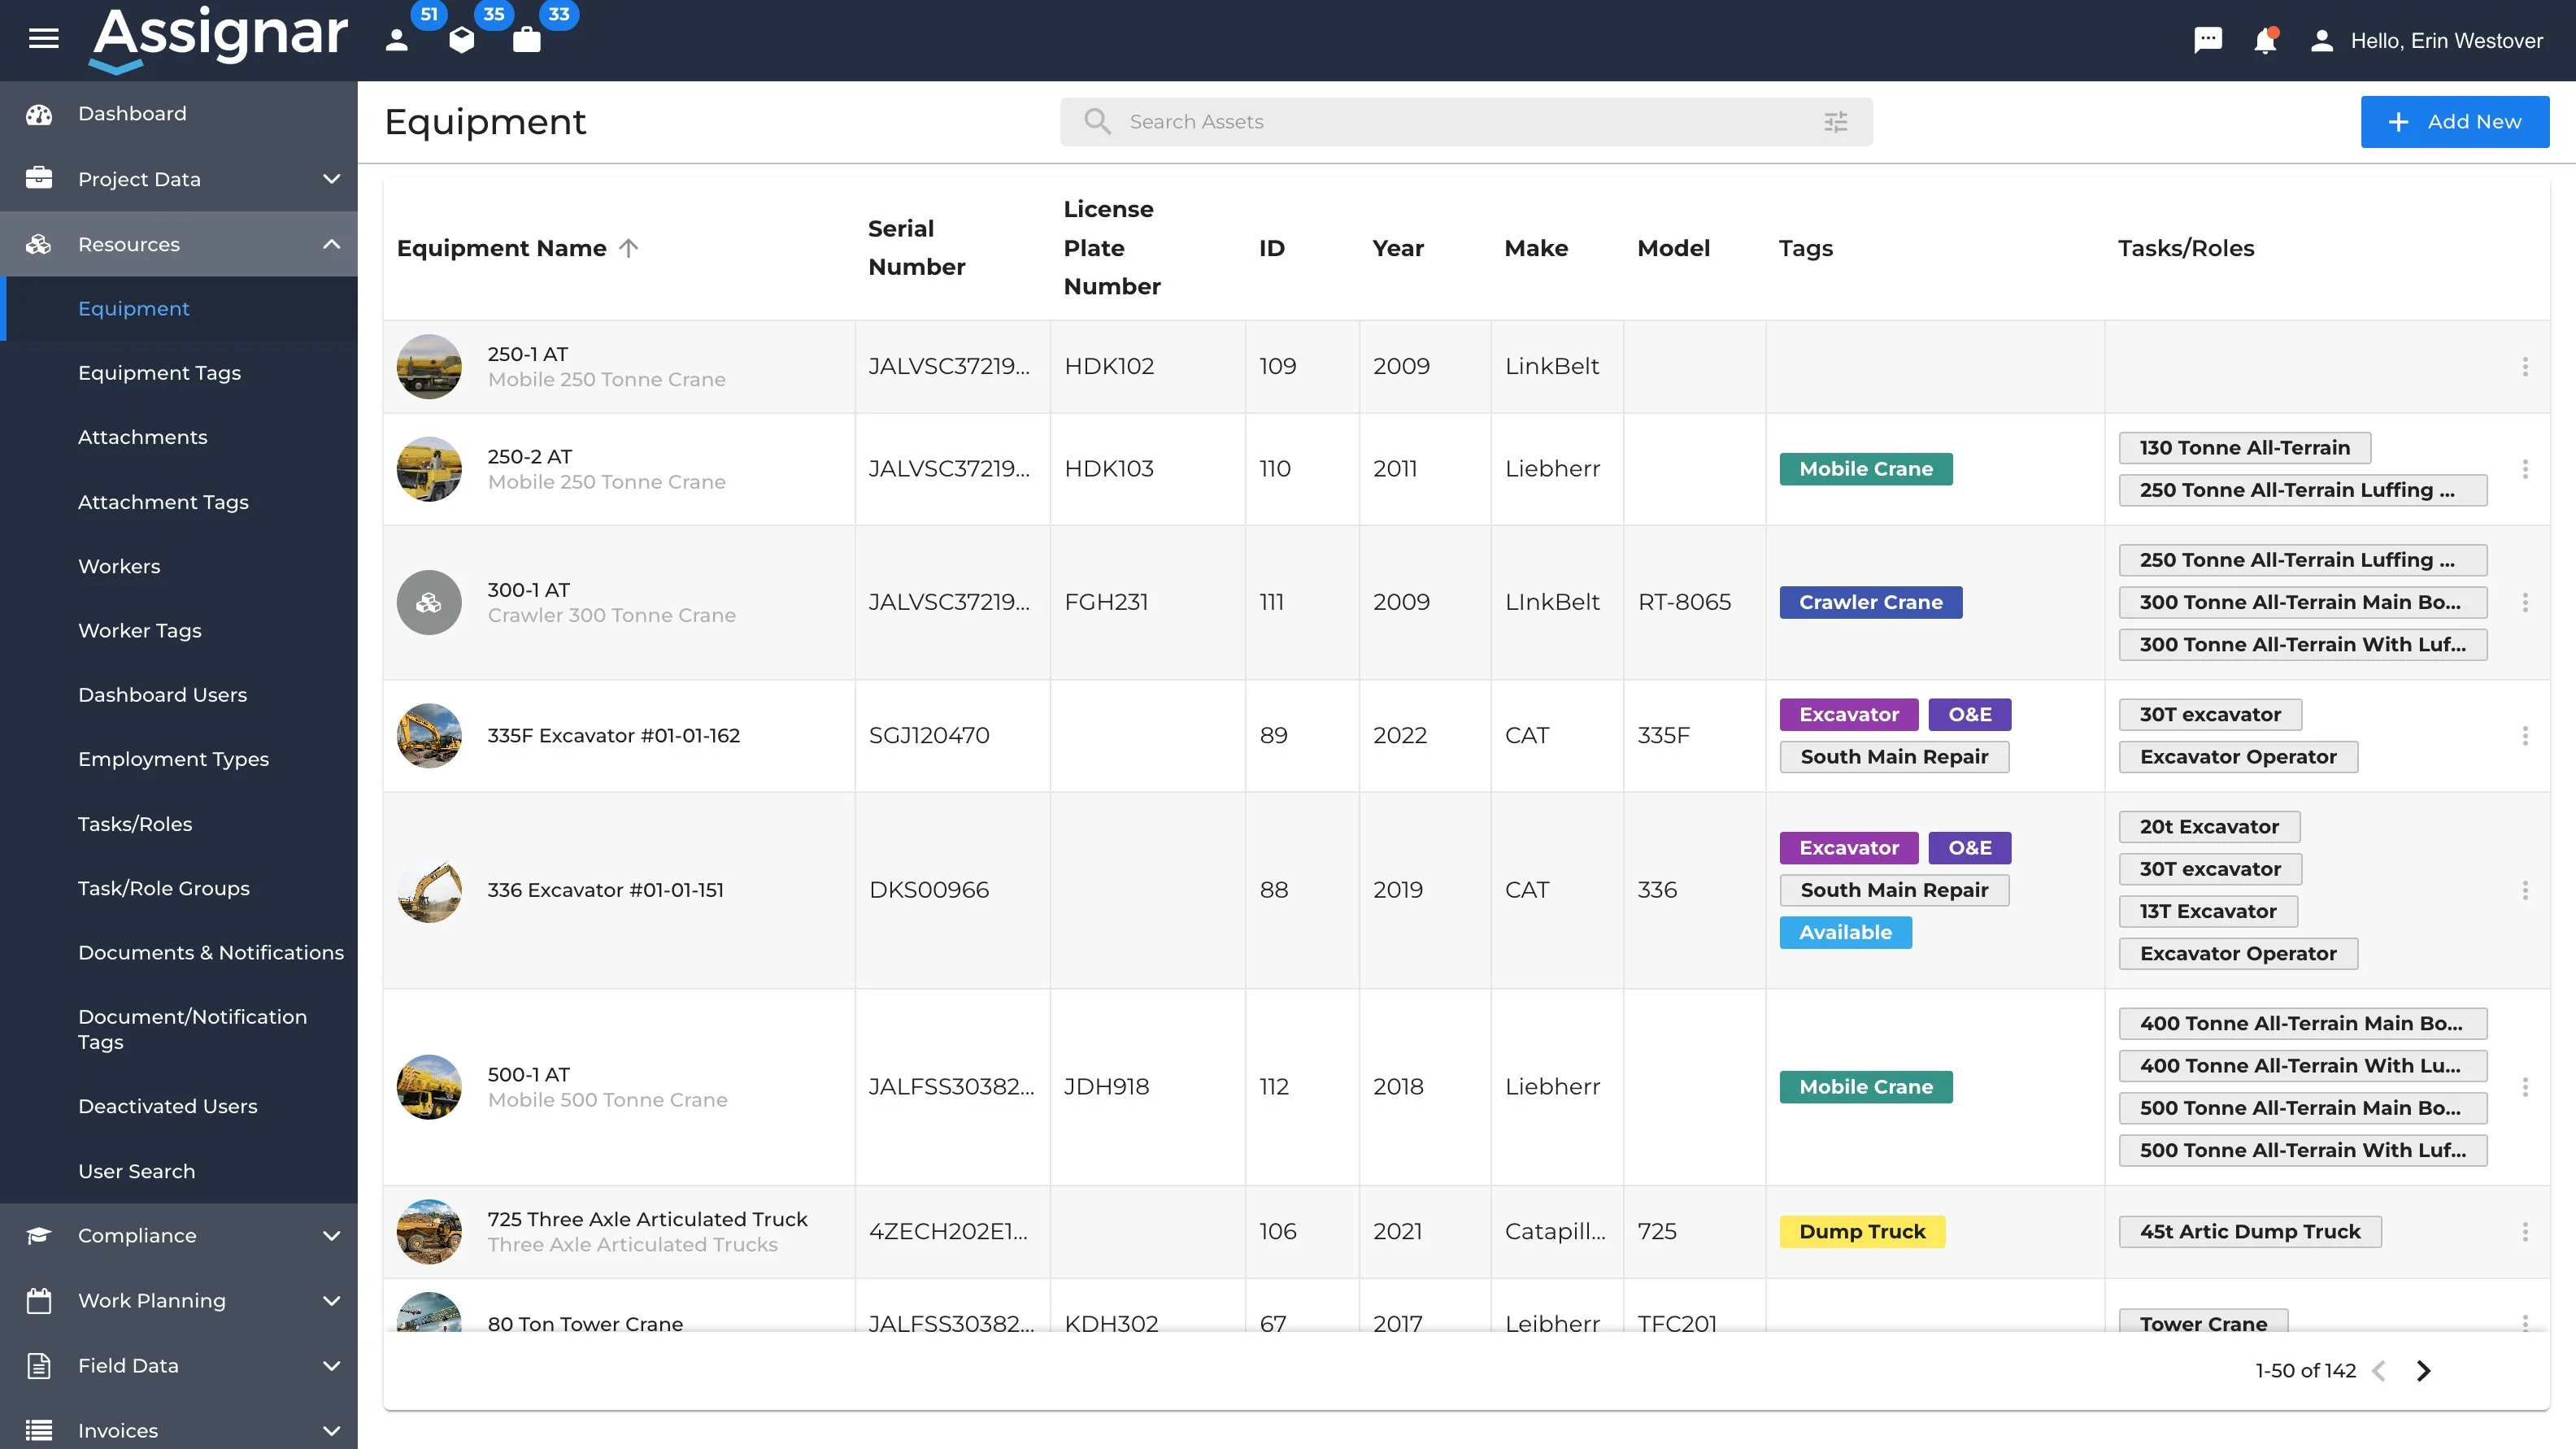Expand the Work Planning chevron

click(x=331, y=1301)
